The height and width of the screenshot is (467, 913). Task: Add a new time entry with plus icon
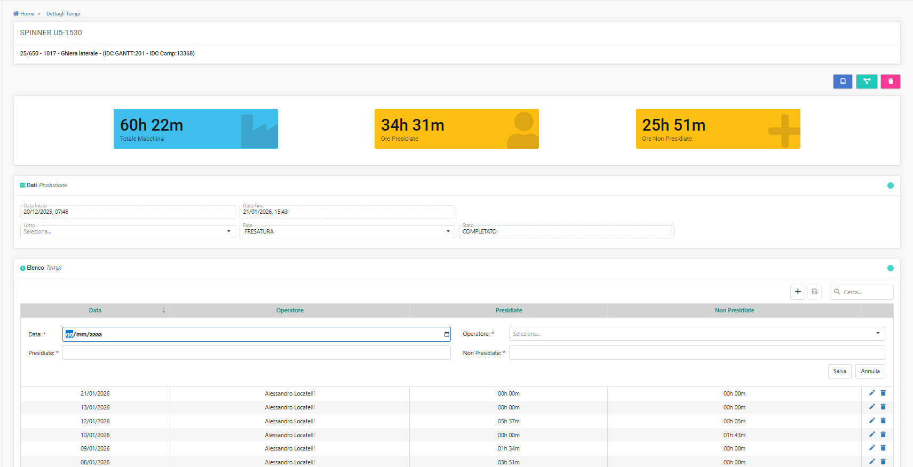pos(798,292)
